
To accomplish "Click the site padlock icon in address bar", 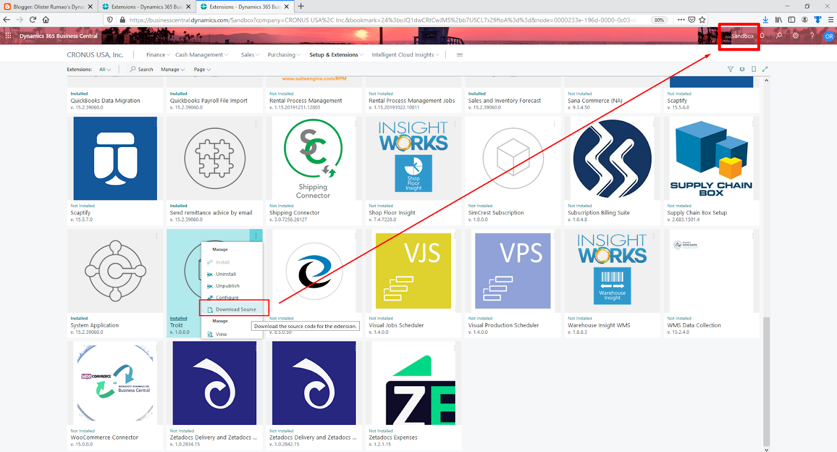I will click(x=122, y=20).
